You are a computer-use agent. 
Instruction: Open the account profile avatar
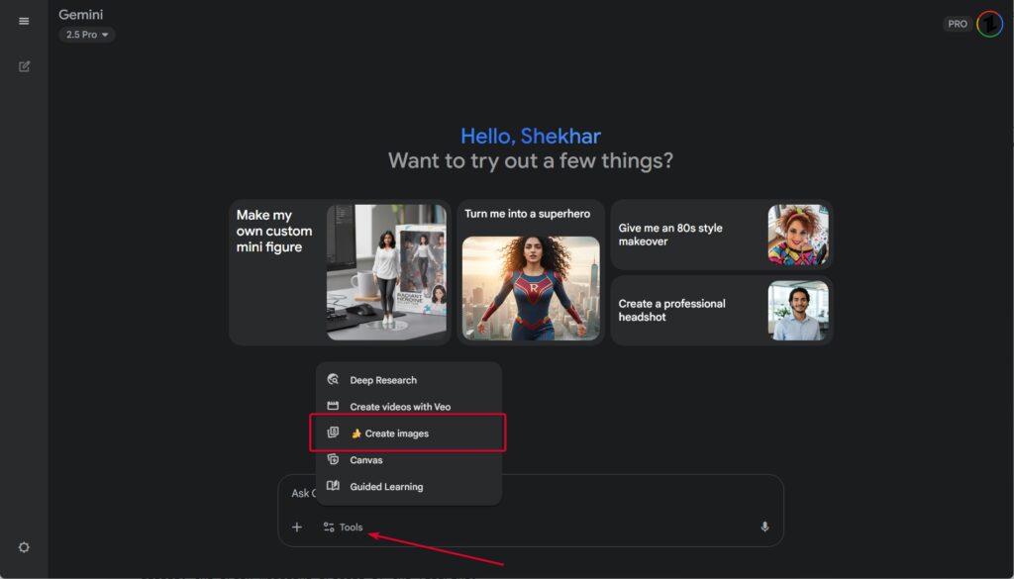pos(989,24)
